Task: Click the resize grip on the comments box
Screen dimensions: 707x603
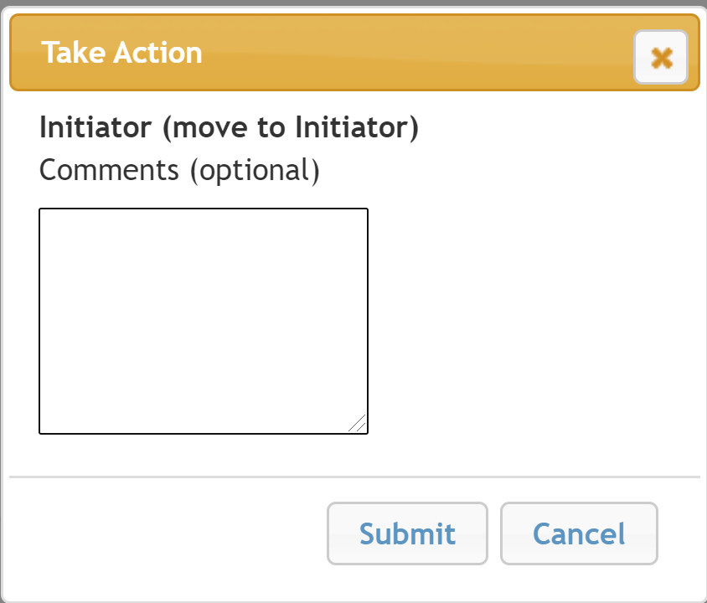Action: coord(358,424)
